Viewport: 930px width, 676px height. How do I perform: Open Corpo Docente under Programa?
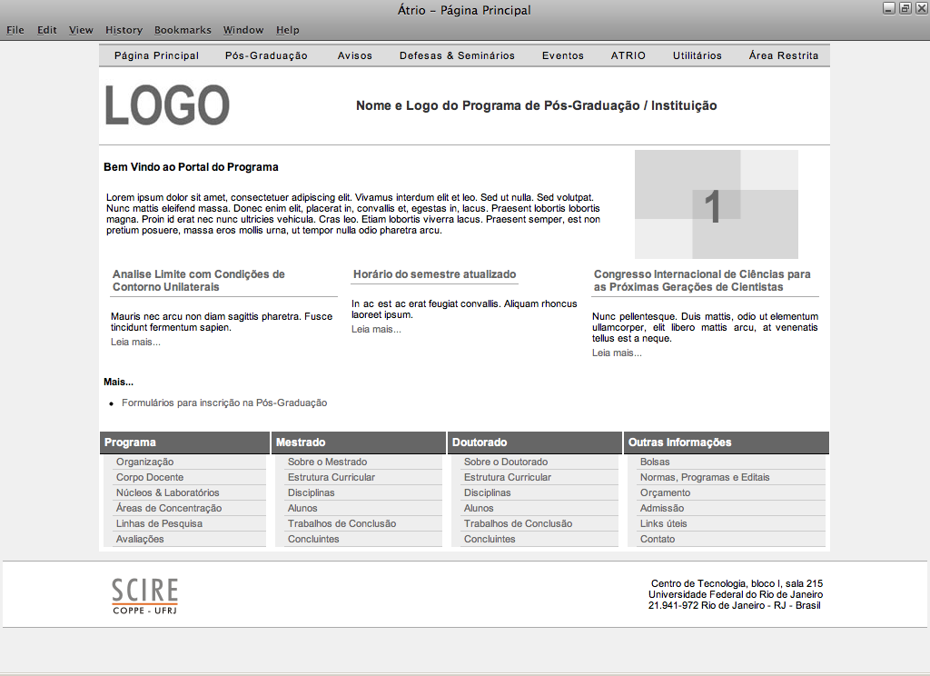150,477
